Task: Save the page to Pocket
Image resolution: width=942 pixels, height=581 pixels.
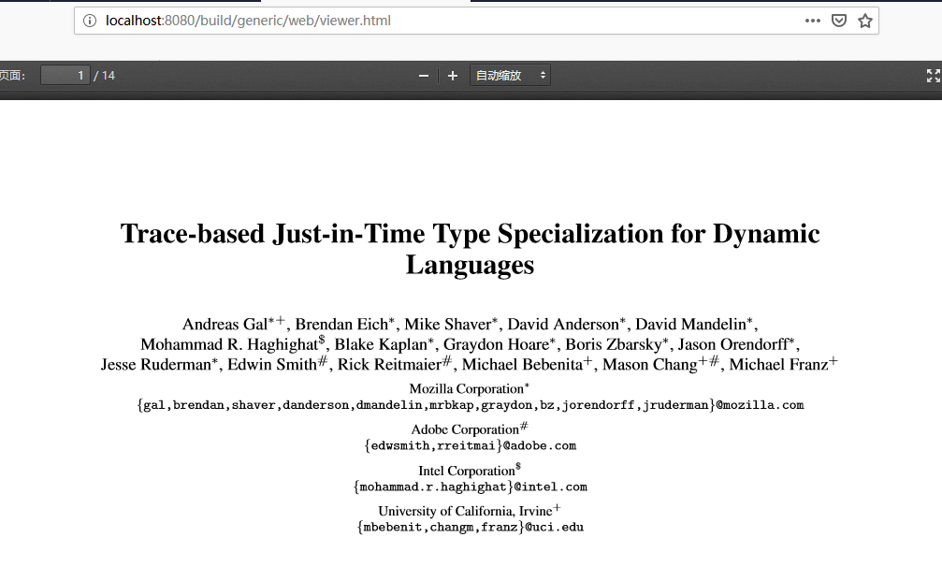Action: click(x=839, y=21)
